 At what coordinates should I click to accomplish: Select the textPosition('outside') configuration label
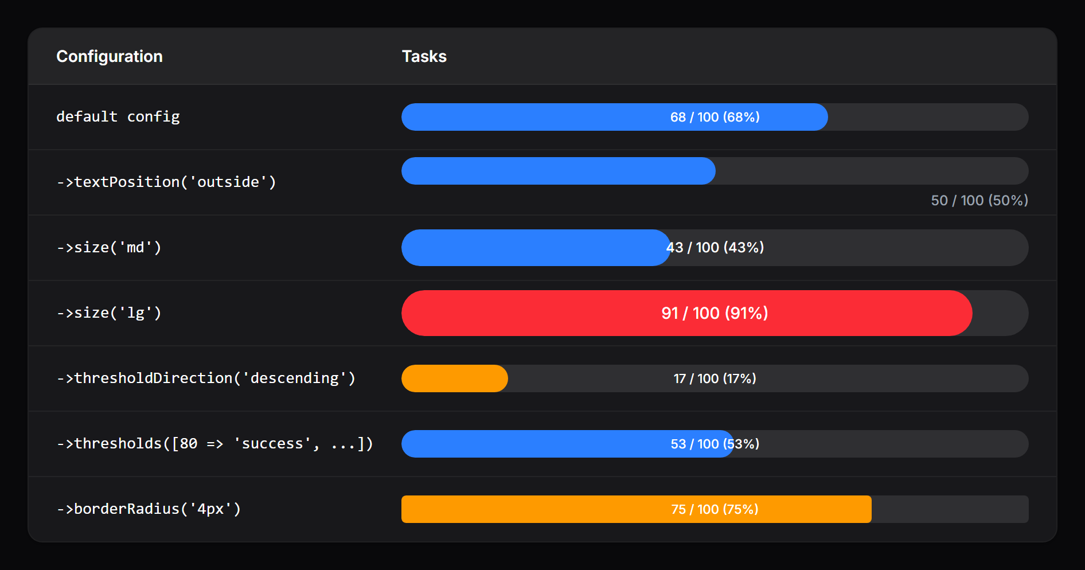[166, 182]
